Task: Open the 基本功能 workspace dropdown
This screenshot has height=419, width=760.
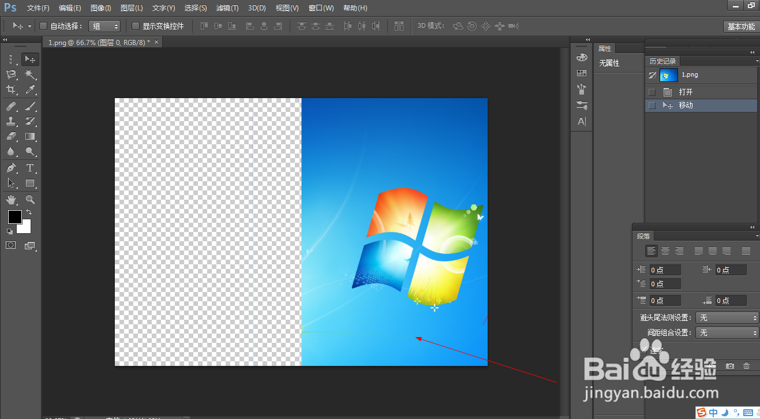Action: pos(741,27)
